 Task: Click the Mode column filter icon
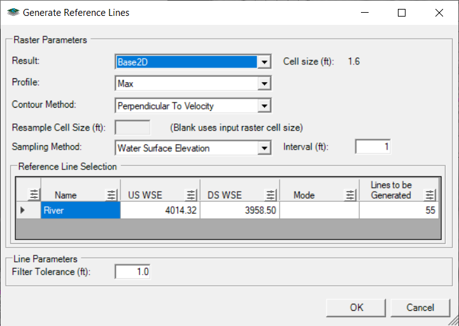(350, 195)
